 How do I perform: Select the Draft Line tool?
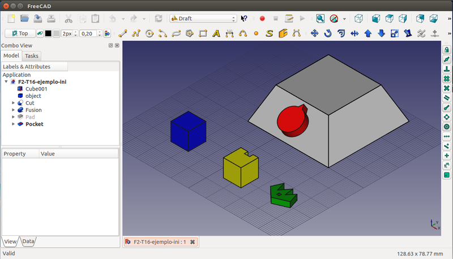pyautogui.click(x=122, y=33)
